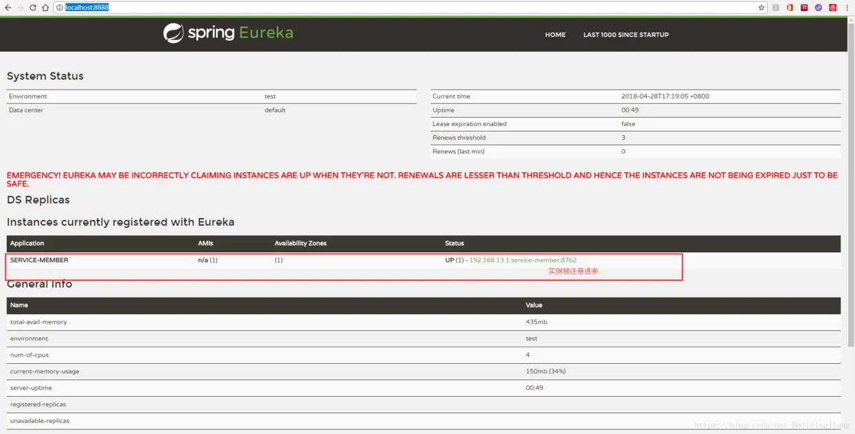Click the red NetEase music extension icon

[x=833, y=8]
